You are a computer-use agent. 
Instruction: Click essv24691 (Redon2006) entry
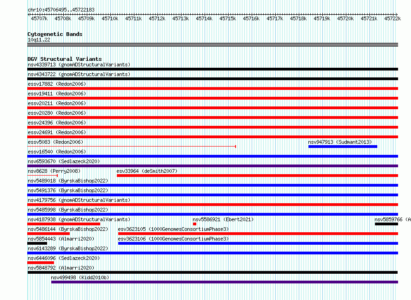point(57,132)
